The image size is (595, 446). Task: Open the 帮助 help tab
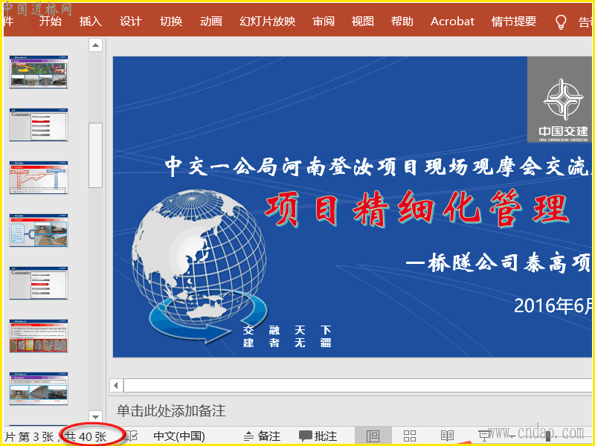pyautogui.click(x=402, y=22)
